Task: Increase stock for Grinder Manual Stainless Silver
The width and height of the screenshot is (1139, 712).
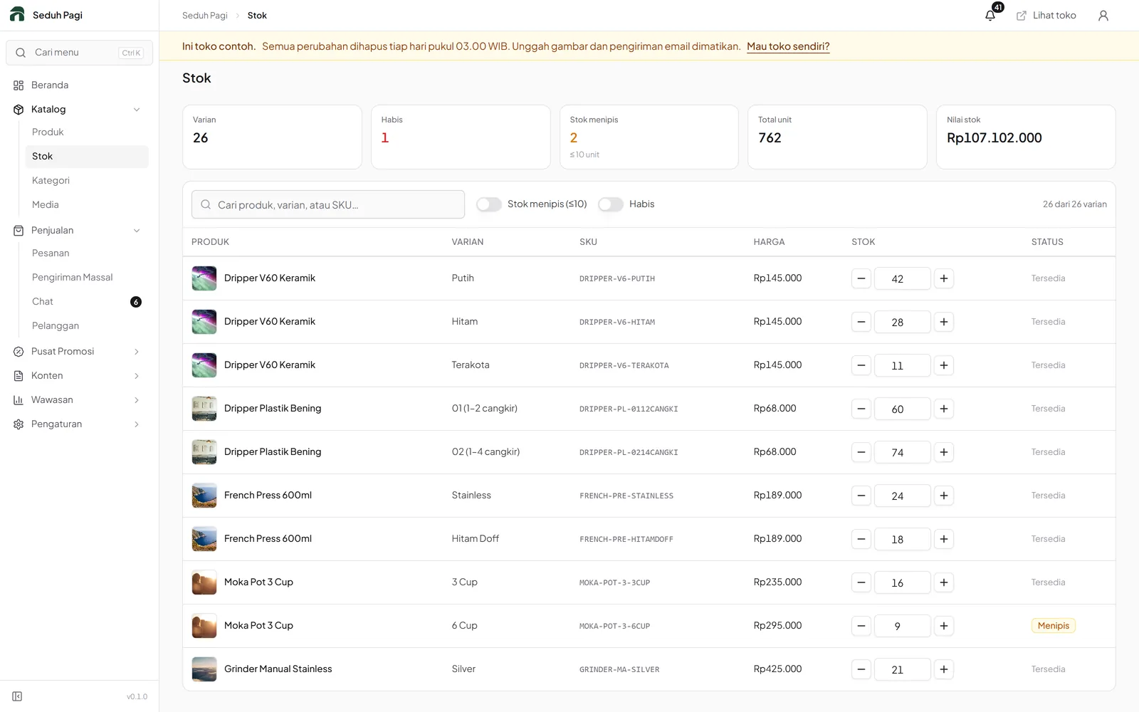Action: (944, 669)
